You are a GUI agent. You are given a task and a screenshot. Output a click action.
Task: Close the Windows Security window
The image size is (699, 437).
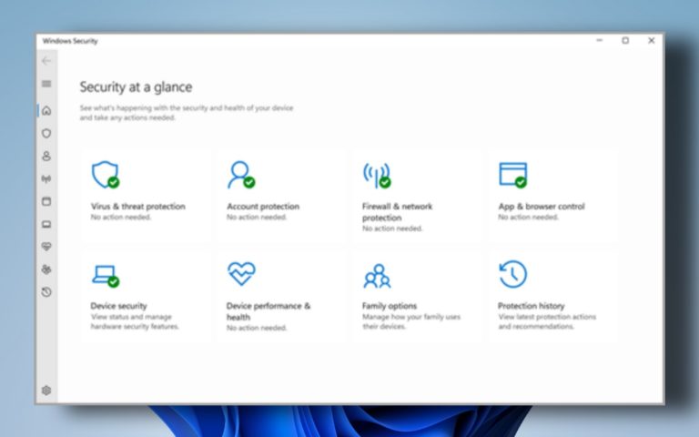(652, 41)
